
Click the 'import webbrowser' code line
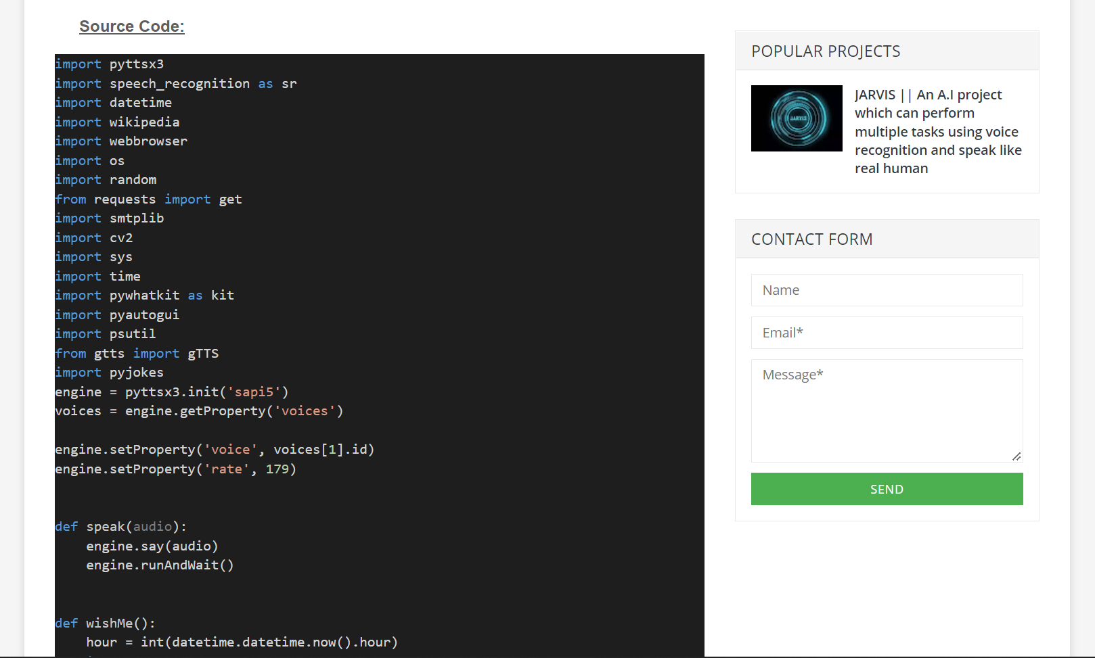[x=121, y=141]
